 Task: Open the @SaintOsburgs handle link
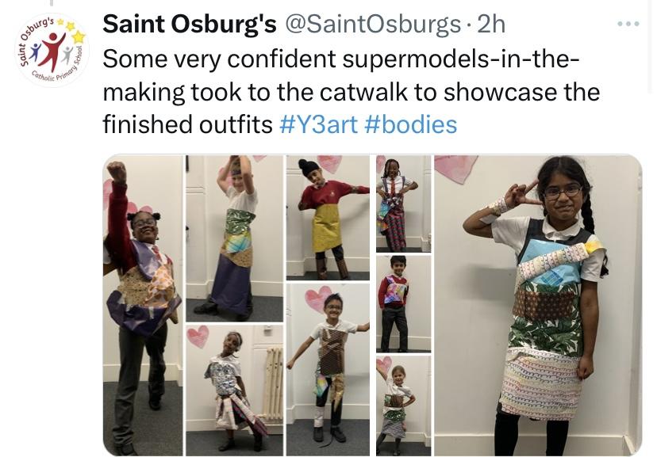[x=373, y=25]
